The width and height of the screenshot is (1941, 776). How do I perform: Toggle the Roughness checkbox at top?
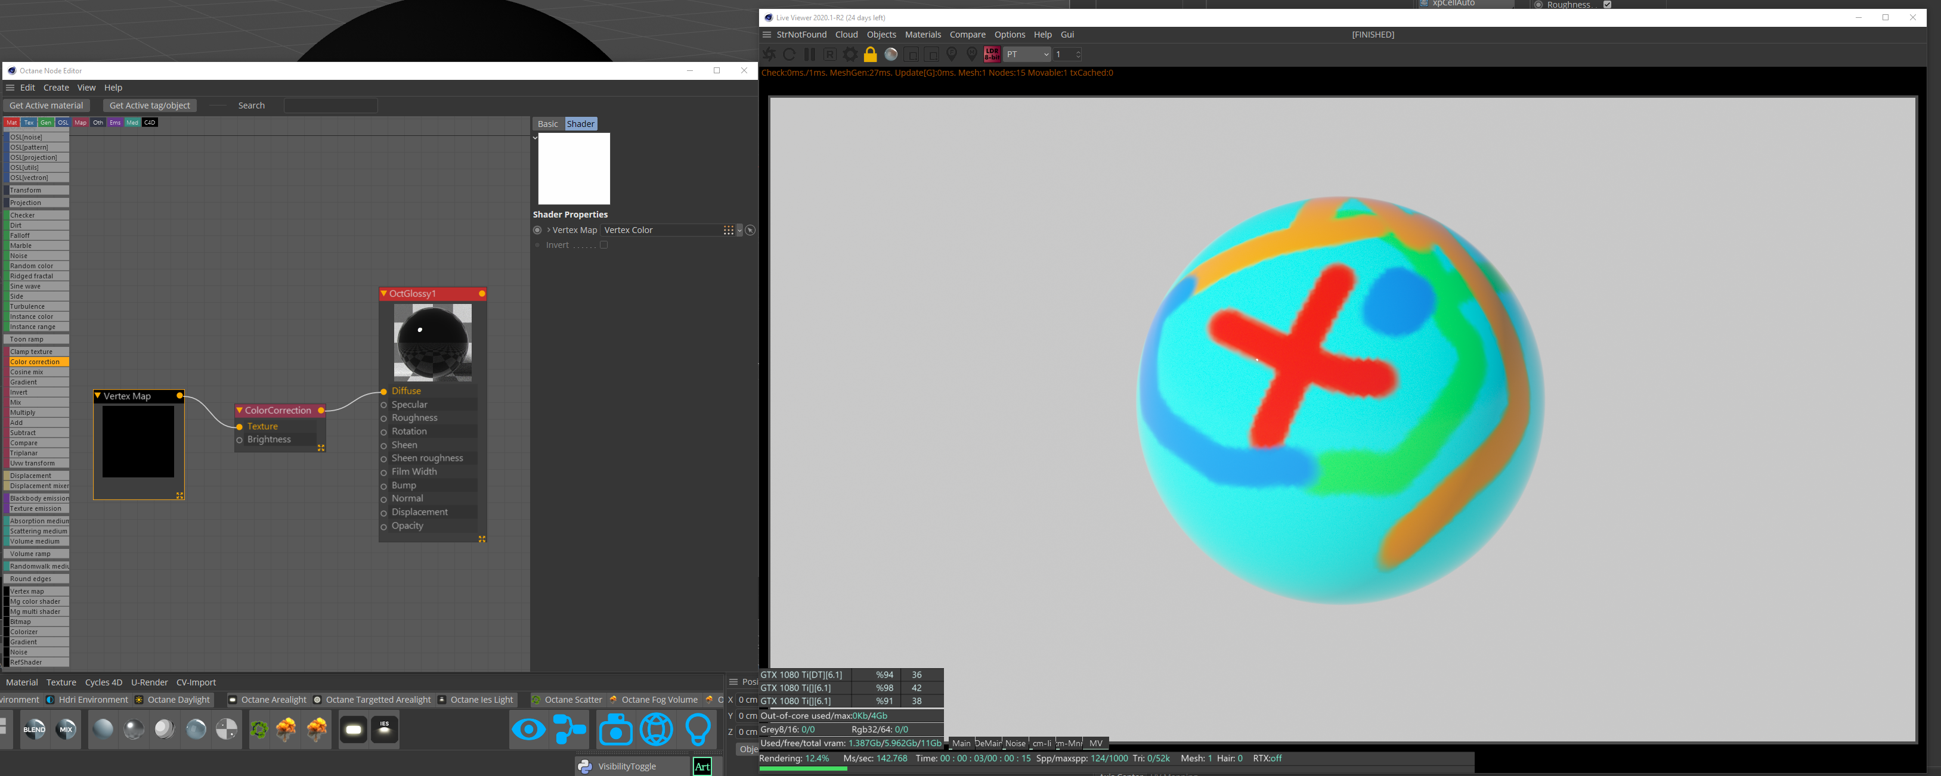pos(1607,5)
